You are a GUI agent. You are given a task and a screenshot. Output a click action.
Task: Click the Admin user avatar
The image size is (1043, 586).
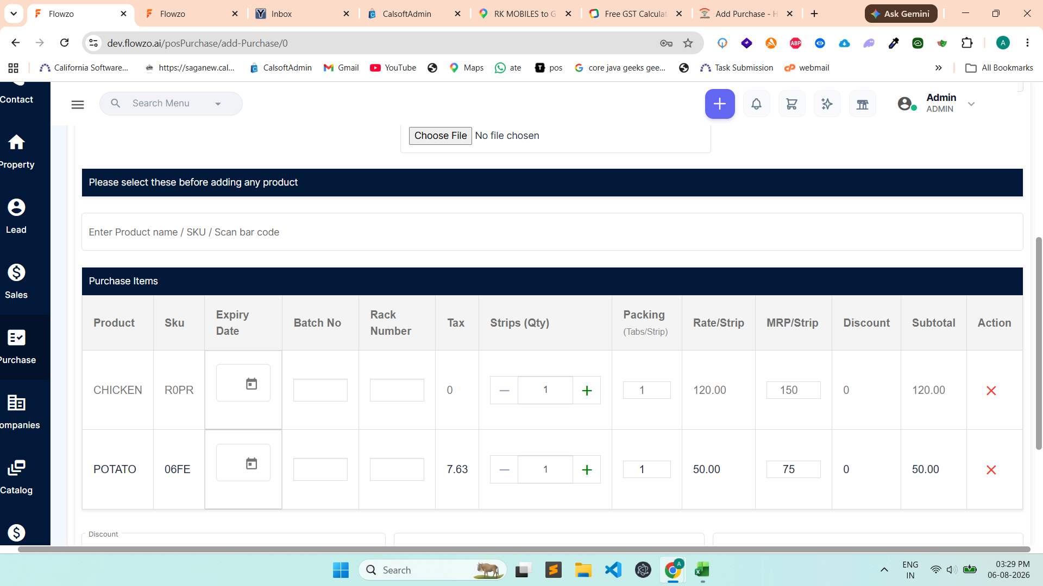tap(906, 104)
